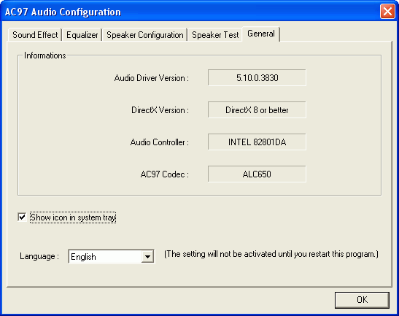
Task: Select the DirectX Version value box
Action: [x=257, y=109]
